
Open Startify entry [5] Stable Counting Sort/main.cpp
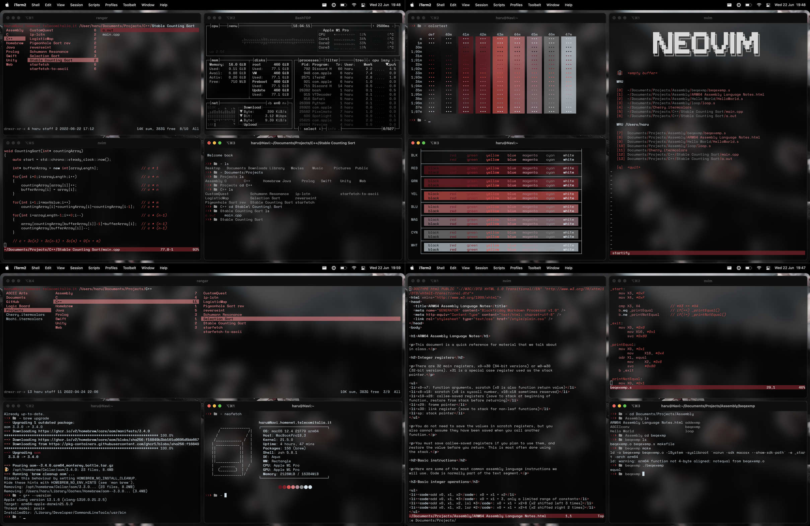tap(680, 111)
